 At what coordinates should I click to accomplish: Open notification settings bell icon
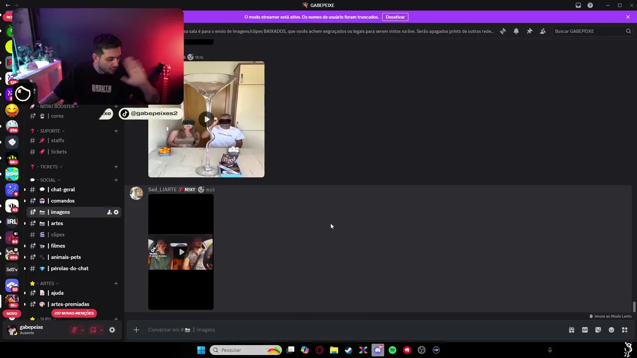[516, 31]
